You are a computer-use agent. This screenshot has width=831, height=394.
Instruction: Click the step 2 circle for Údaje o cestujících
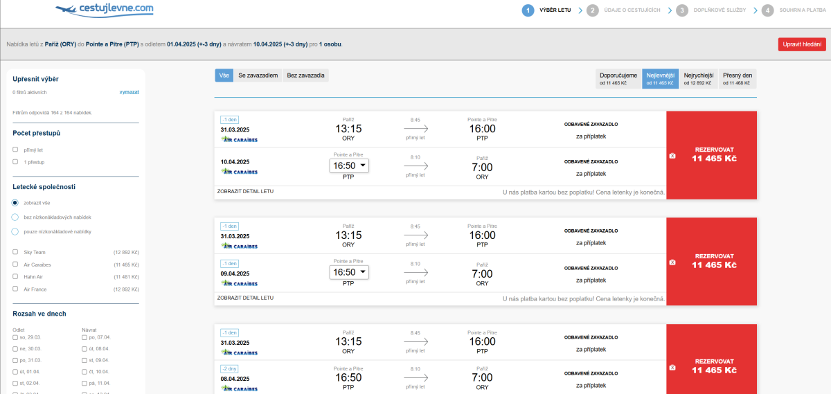click(x=592, y=10)
